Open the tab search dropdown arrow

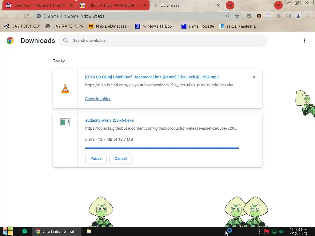(278, 5)
